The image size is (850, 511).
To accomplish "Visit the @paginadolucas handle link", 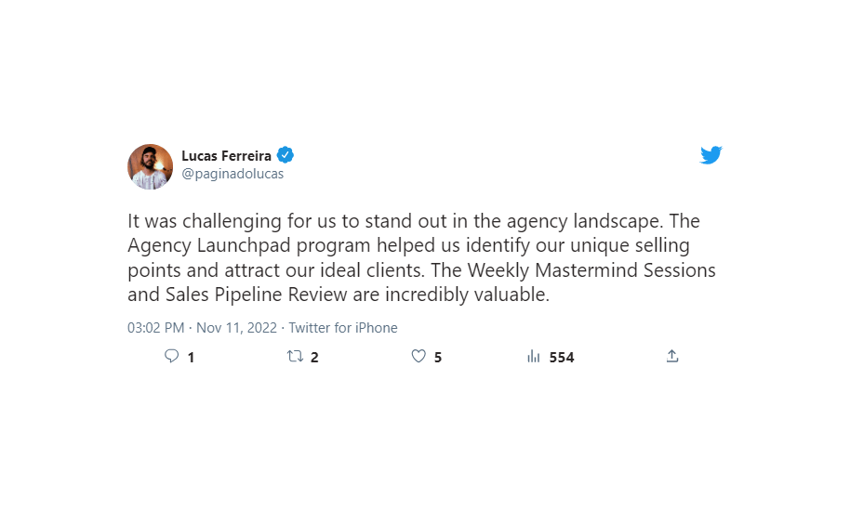I will [x=232, y=174].
